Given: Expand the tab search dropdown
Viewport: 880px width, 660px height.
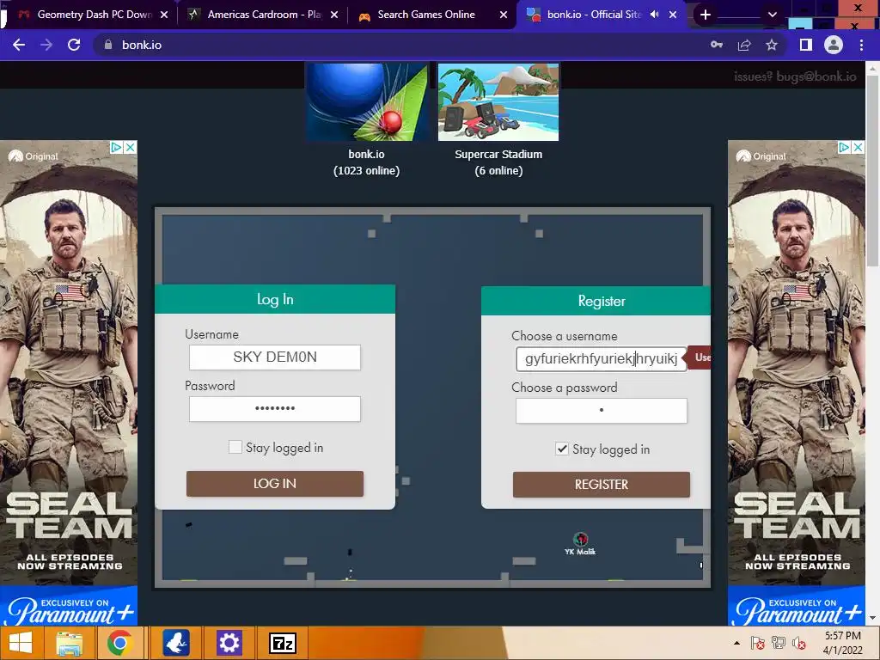Looking at the screenshot, I should tap(773, 15).
